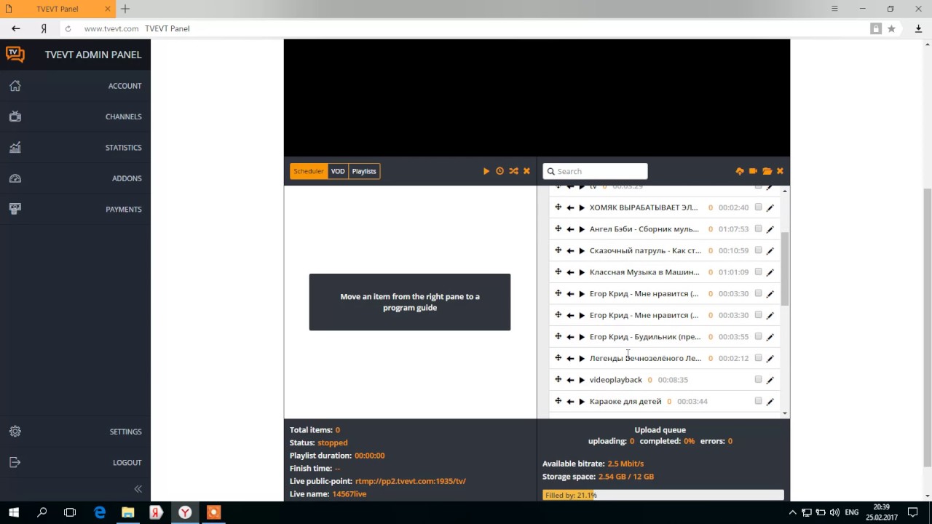Play preview of Легенды Вечнозелёного
This screenshot has height=524, width=932.
[x=582, y=358]
